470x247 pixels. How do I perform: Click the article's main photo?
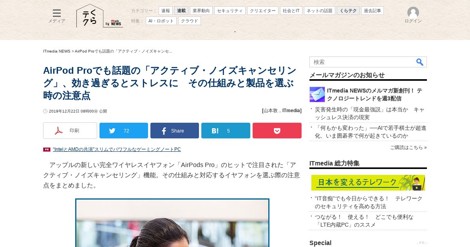(x=172, y=223)
